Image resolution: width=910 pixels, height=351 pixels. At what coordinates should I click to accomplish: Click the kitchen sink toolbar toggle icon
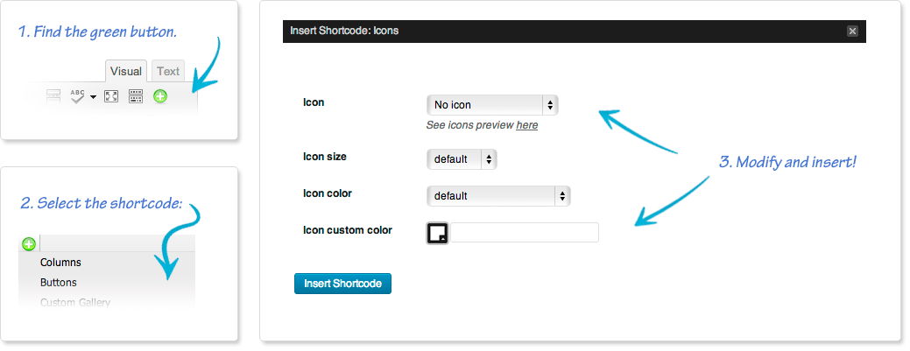pyautogui.click(x=135, y=96)
